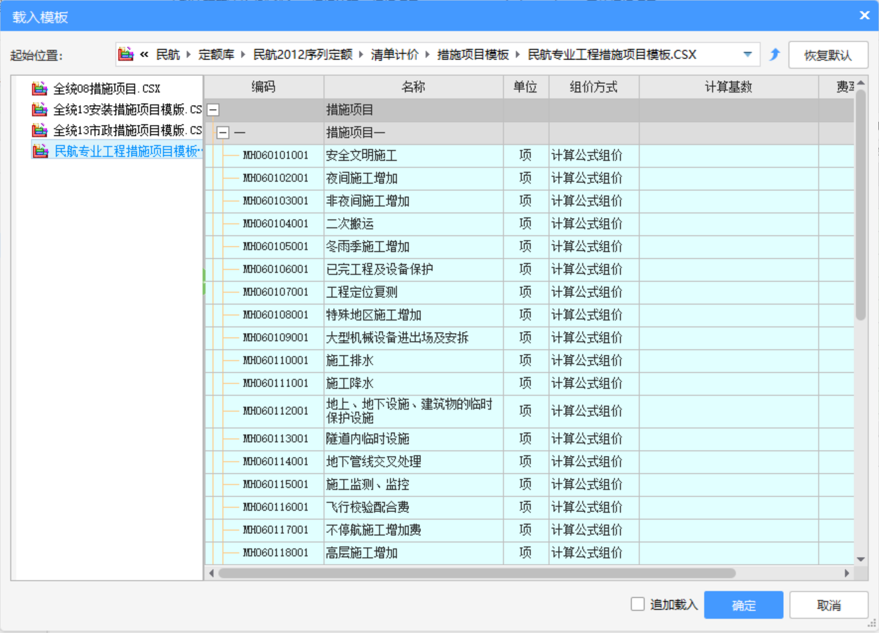Enable the 追加载入 checkbox
The image size is (879, 633).
coord(638,604)
